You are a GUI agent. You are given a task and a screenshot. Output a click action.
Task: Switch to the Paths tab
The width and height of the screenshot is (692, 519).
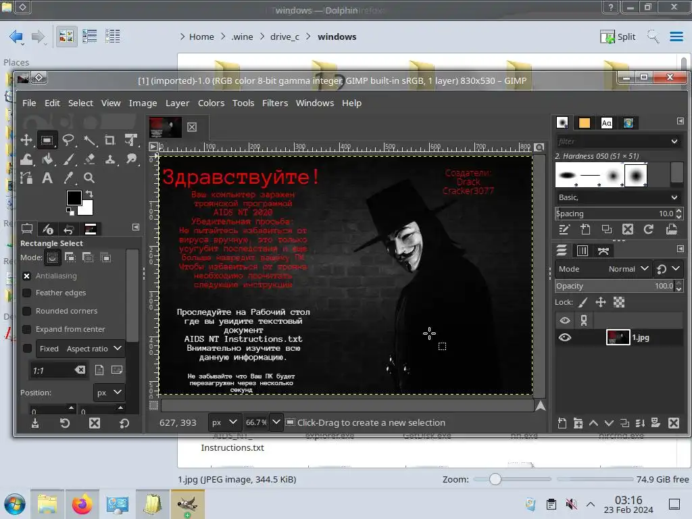click(x=603, y=251)
